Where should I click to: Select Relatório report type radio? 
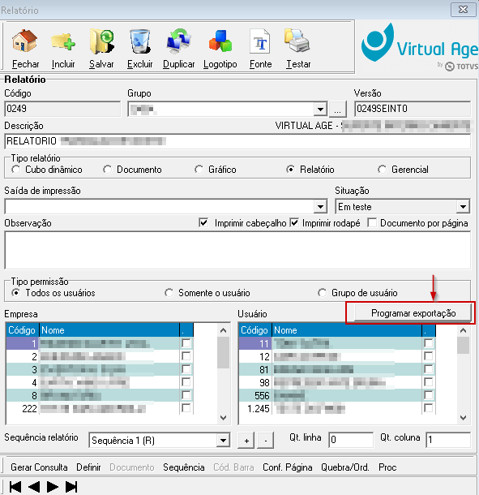(290, 170)
